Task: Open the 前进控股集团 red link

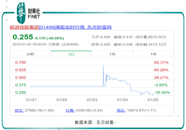Action: [24, 27]
